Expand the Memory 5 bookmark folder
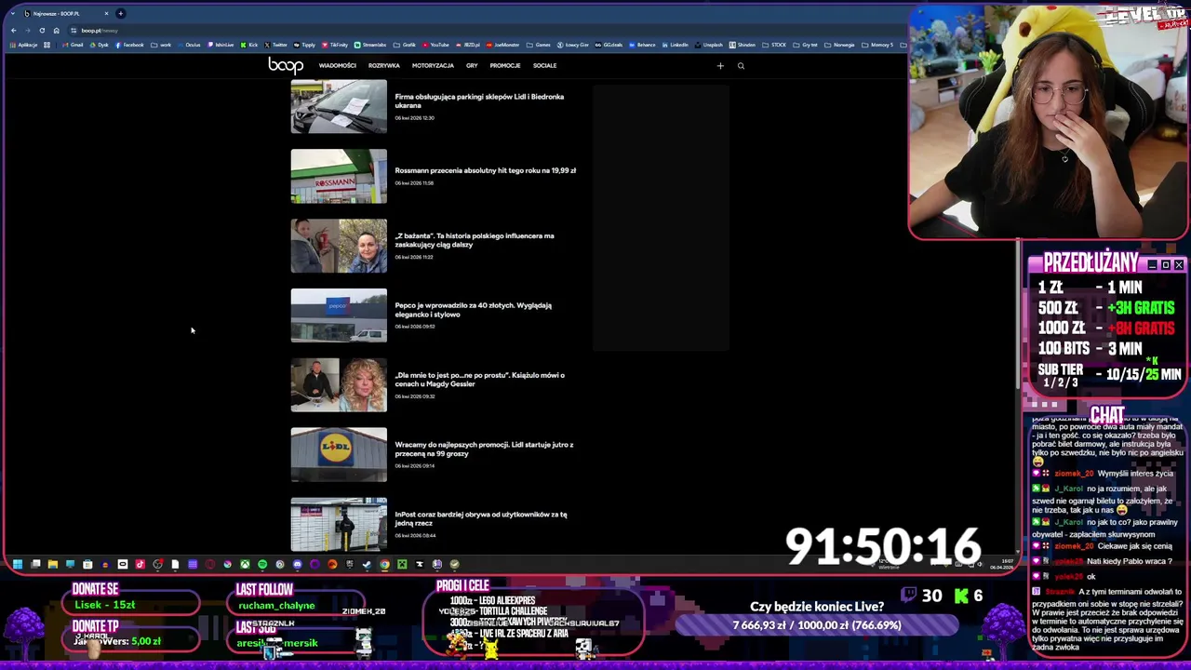The height and width of the screenshot is (670, 1191). [x=877, y=45]
